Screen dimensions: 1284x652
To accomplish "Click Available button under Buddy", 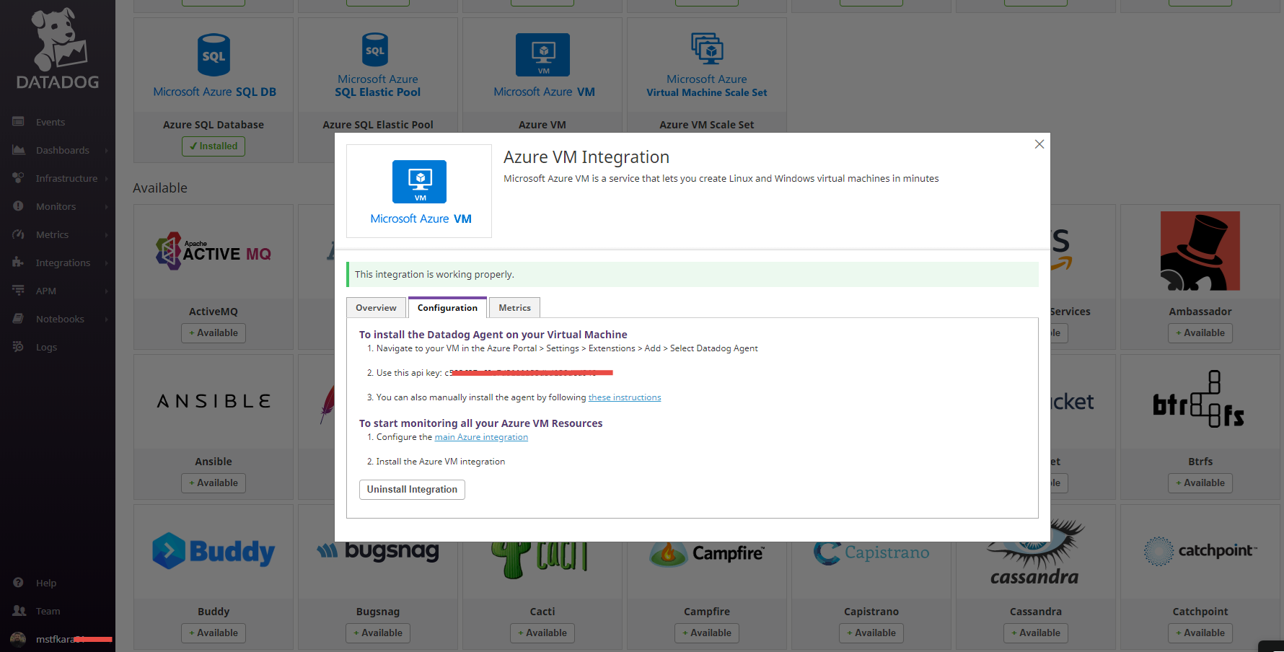I will (x=214, y=633).
